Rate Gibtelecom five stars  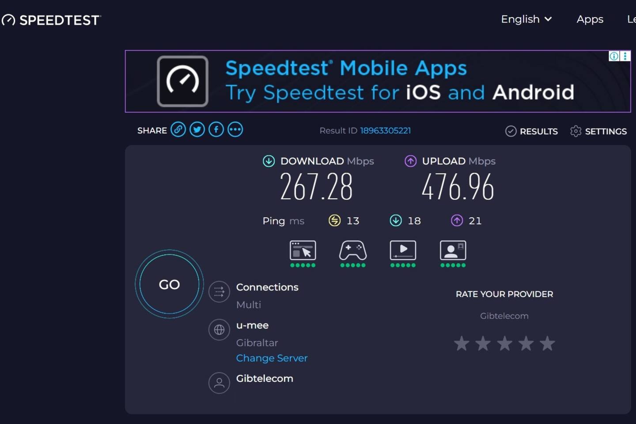tap(547, 343)
